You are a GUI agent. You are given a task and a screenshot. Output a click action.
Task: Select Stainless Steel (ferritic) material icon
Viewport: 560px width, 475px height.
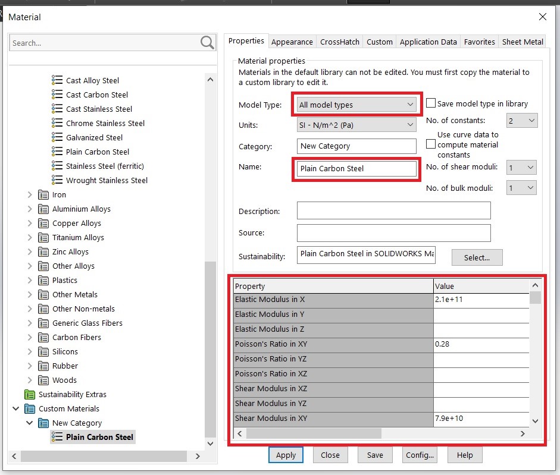pyautogui.click(x=57, y=166)
